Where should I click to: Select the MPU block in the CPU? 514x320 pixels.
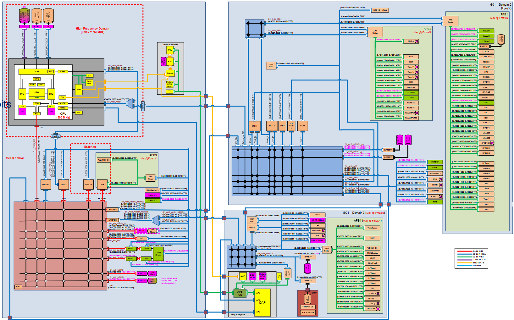point(37,79)
